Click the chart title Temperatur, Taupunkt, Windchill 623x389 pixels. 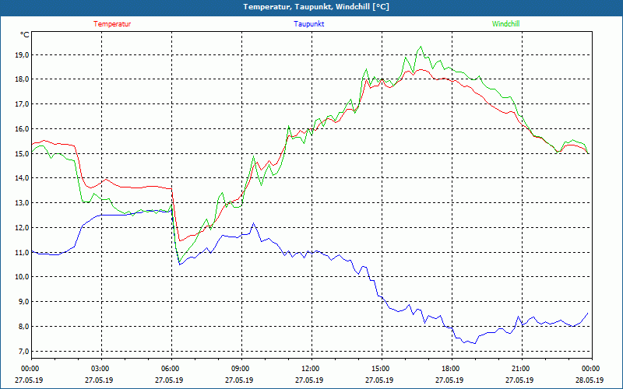click(316, 7)
